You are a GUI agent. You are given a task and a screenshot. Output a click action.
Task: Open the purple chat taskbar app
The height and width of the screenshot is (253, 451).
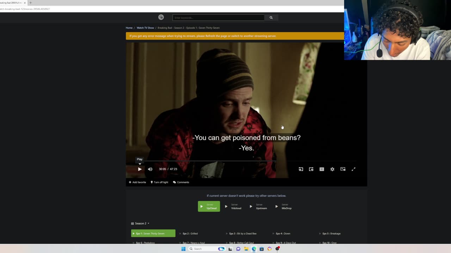click(x=238, y=249)
